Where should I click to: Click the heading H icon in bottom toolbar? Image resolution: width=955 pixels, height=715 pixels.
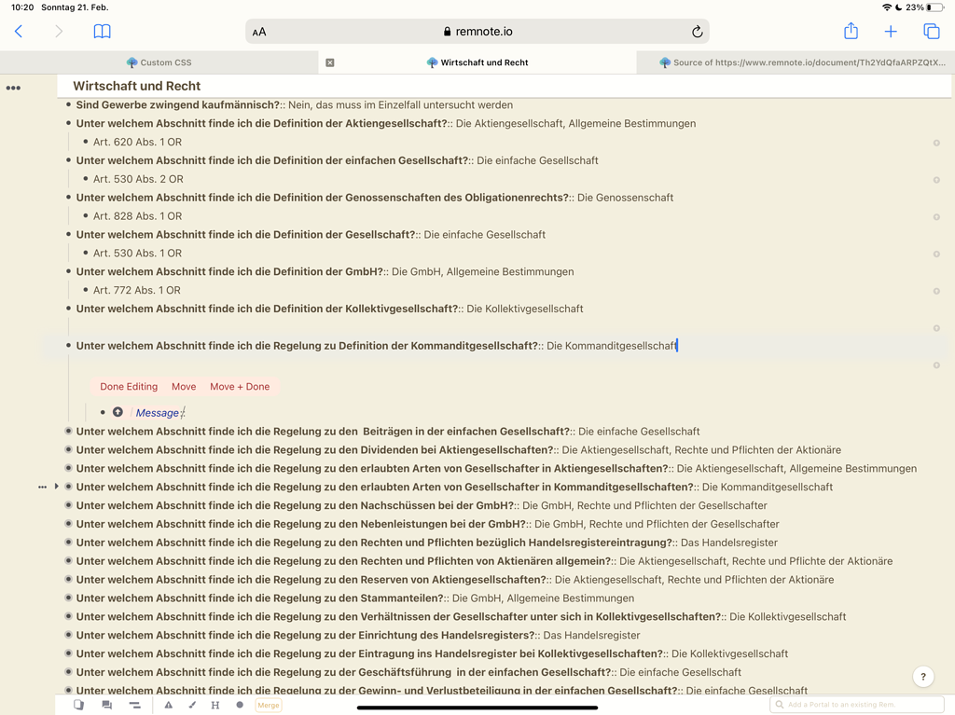[x=215, y=705]
